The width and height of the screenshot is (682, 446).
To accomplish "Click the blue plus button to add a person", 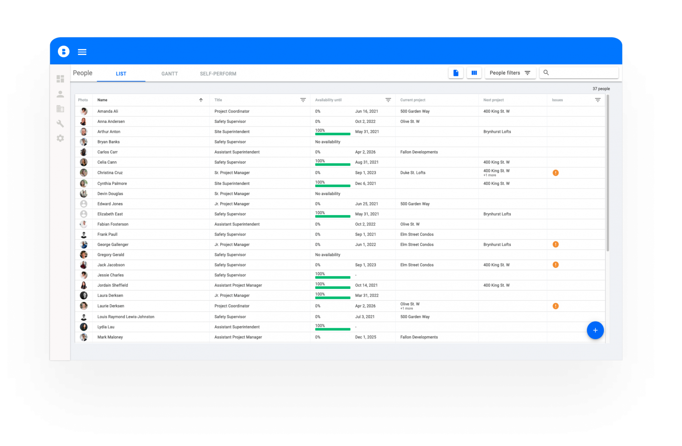I will 595,330.
